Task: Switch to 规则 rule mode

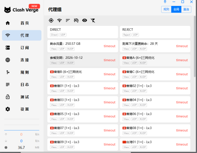Action: [x=166, y=9]
